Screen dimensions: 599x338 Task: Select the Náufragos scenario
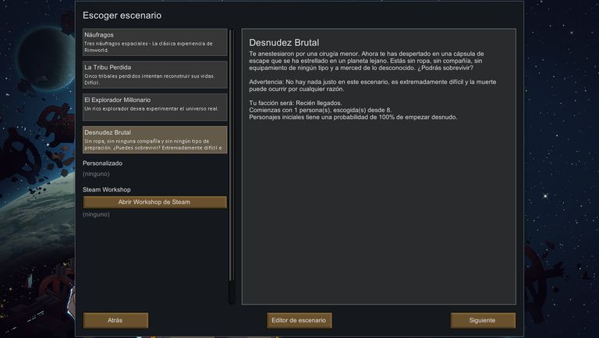coord(154,42)
